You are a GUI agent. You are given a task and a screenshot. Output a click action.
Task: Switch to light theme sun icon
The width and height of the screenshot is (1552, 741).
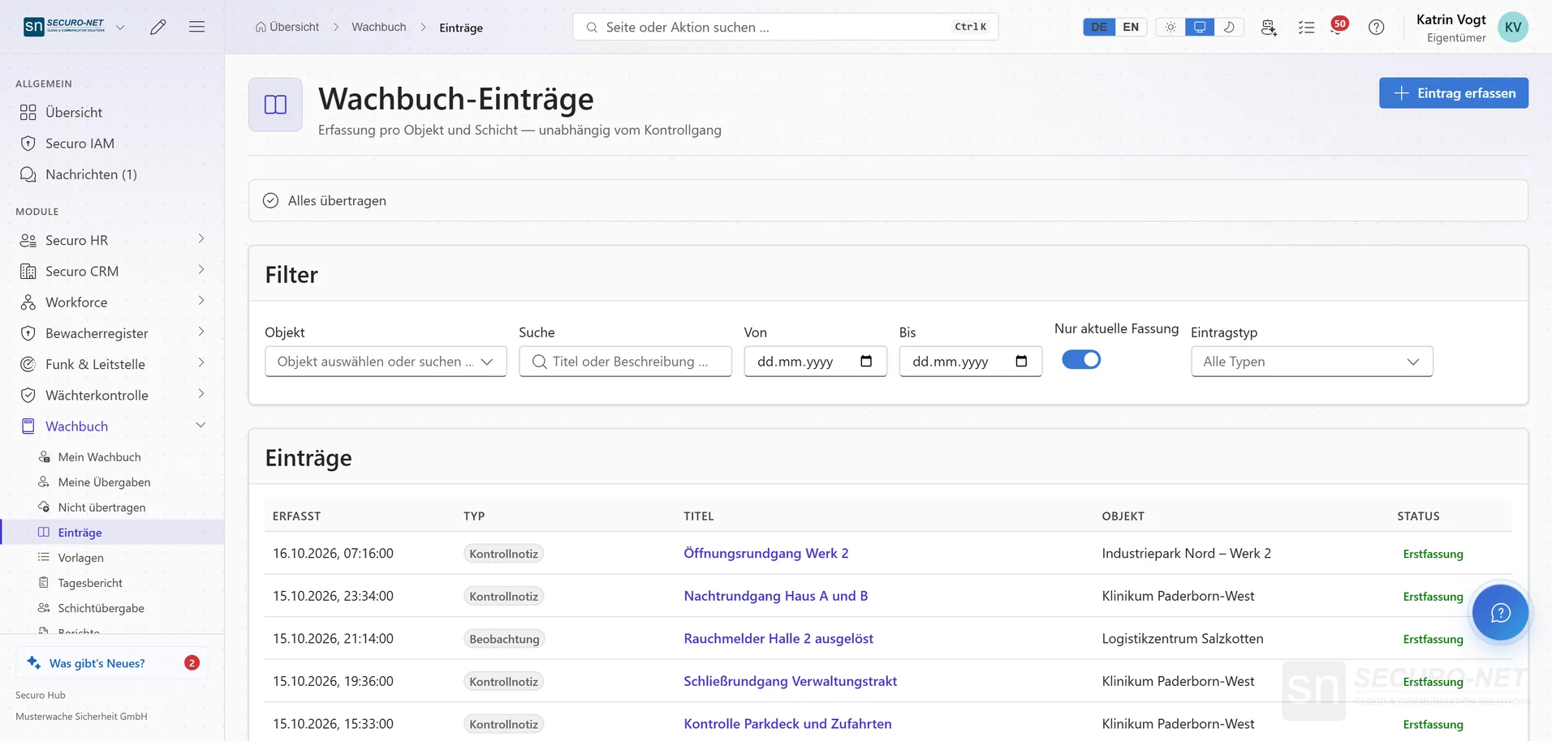click(1170, 27)
